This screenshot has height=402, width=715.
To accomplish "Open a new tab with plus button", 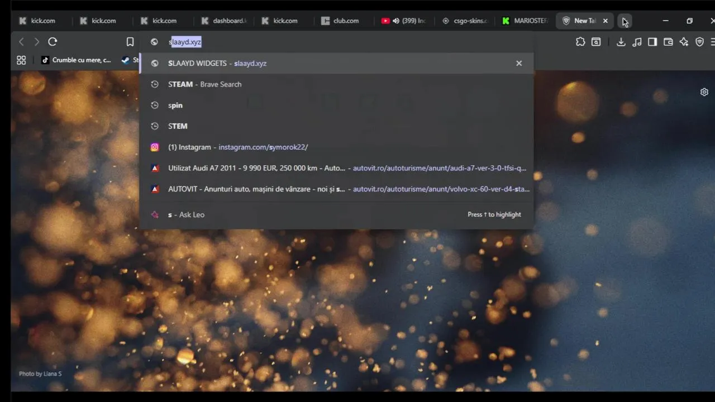I will [625, 21].
